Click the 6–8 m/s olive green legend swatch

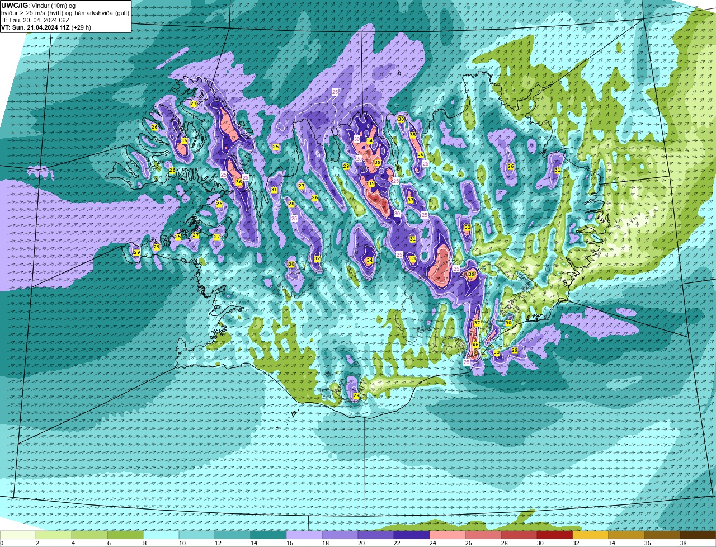125,535
